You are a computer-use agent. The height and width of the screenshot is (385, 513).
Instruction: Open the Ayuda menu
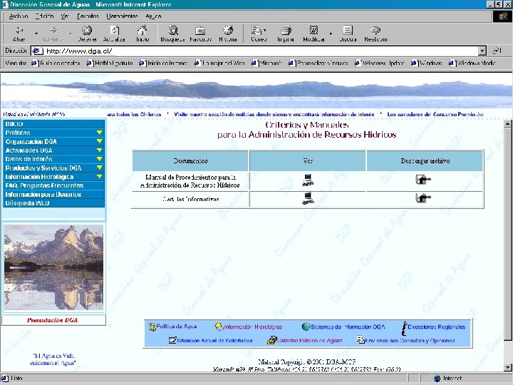(x=153, y=16)
